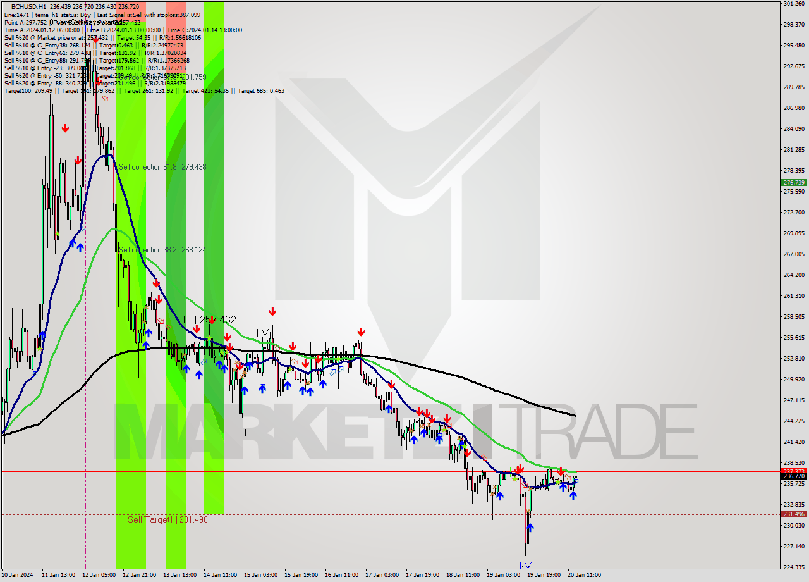Select the 'Sell %20 @ Entry -50' line
809x582 pixels.
pyautogui.click(x=95, y=75)
